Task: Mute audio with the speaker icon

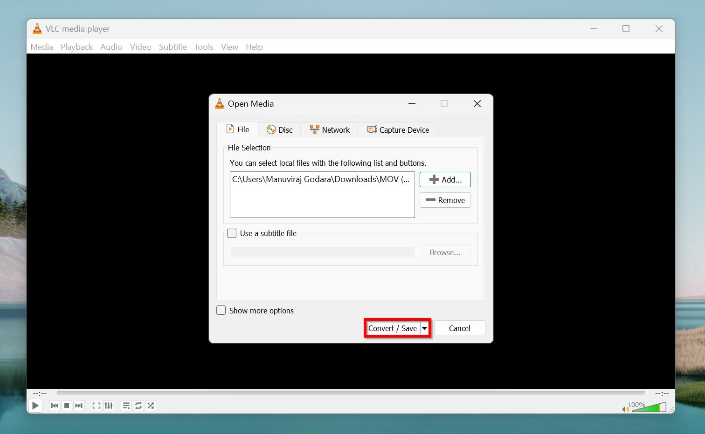Action: point(625,409)
